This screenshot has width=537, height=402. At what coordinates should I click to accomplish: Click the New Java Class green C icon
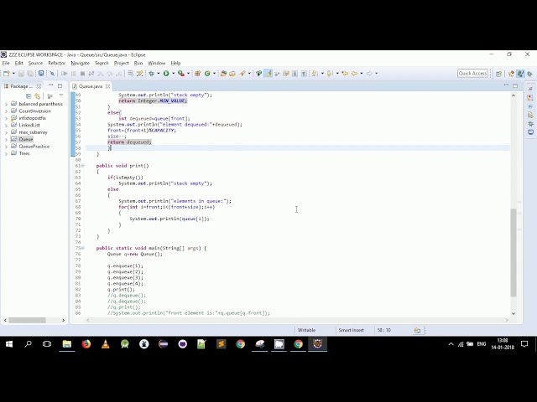(207, 73)
